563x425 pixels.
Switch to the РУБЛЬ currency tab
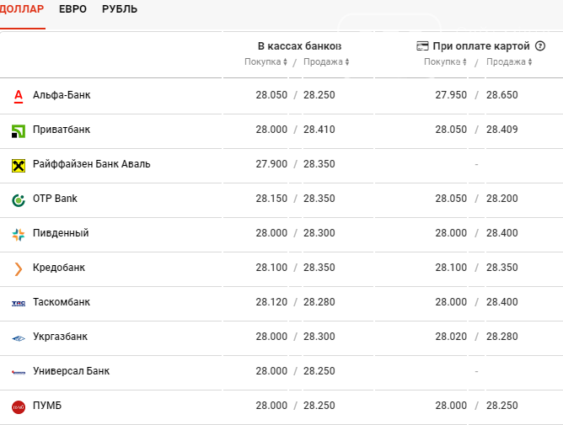[x=120, y=9]
